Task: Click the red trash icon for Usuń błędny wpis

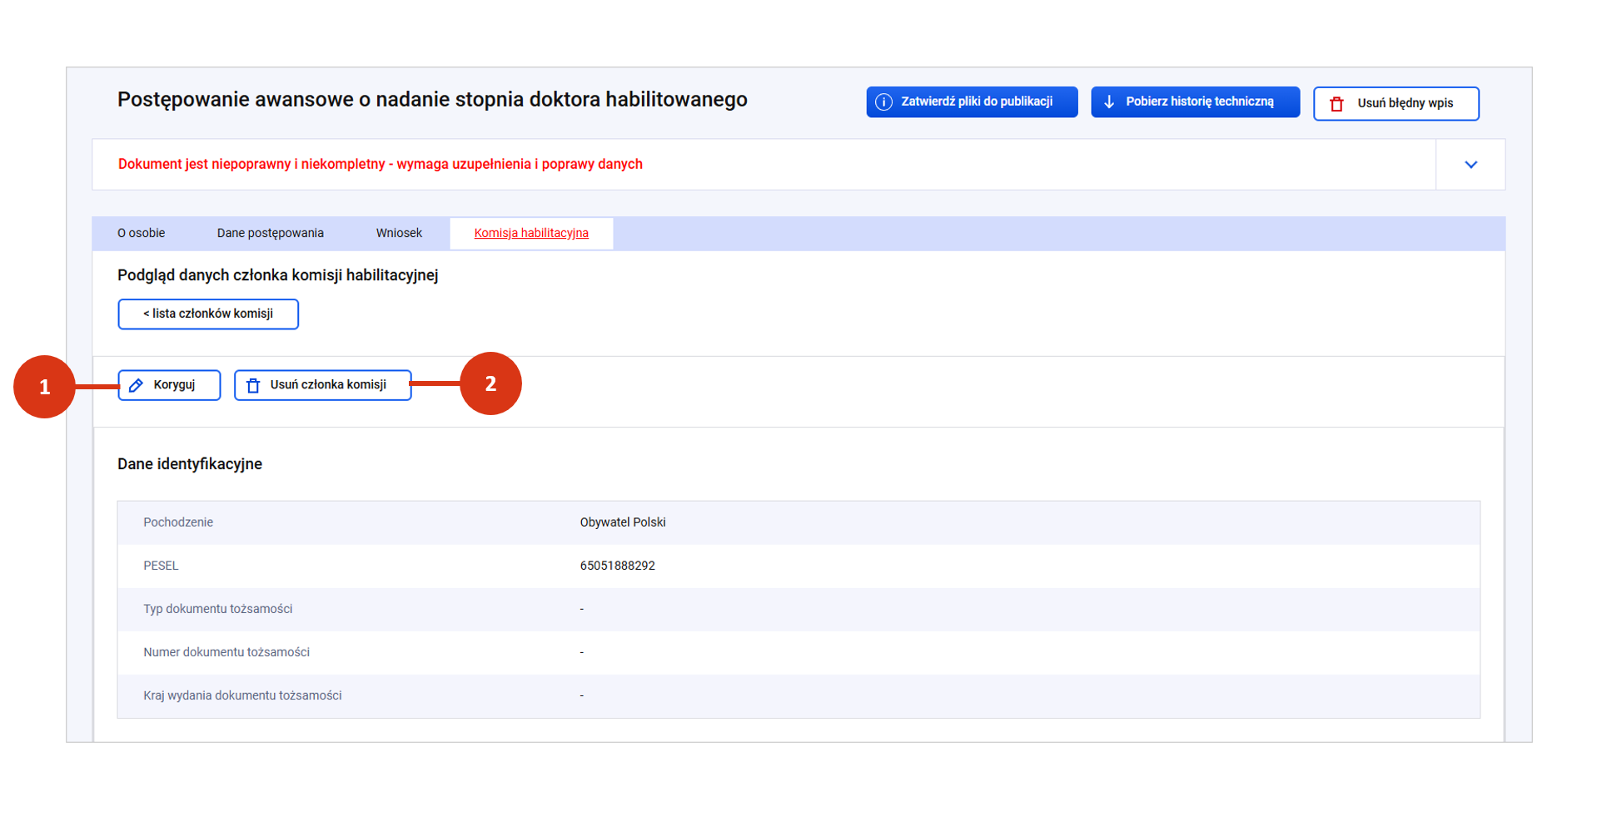Action: point(1336,104)
